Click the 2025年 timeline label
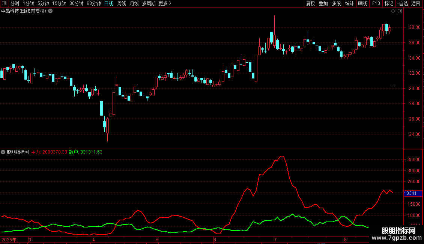424x244 pixels. coord(9,239)
